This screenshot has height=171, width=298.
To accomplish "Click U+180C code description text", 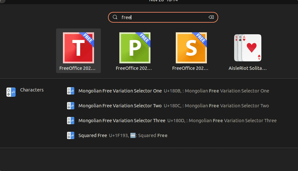I will (216, 106).
